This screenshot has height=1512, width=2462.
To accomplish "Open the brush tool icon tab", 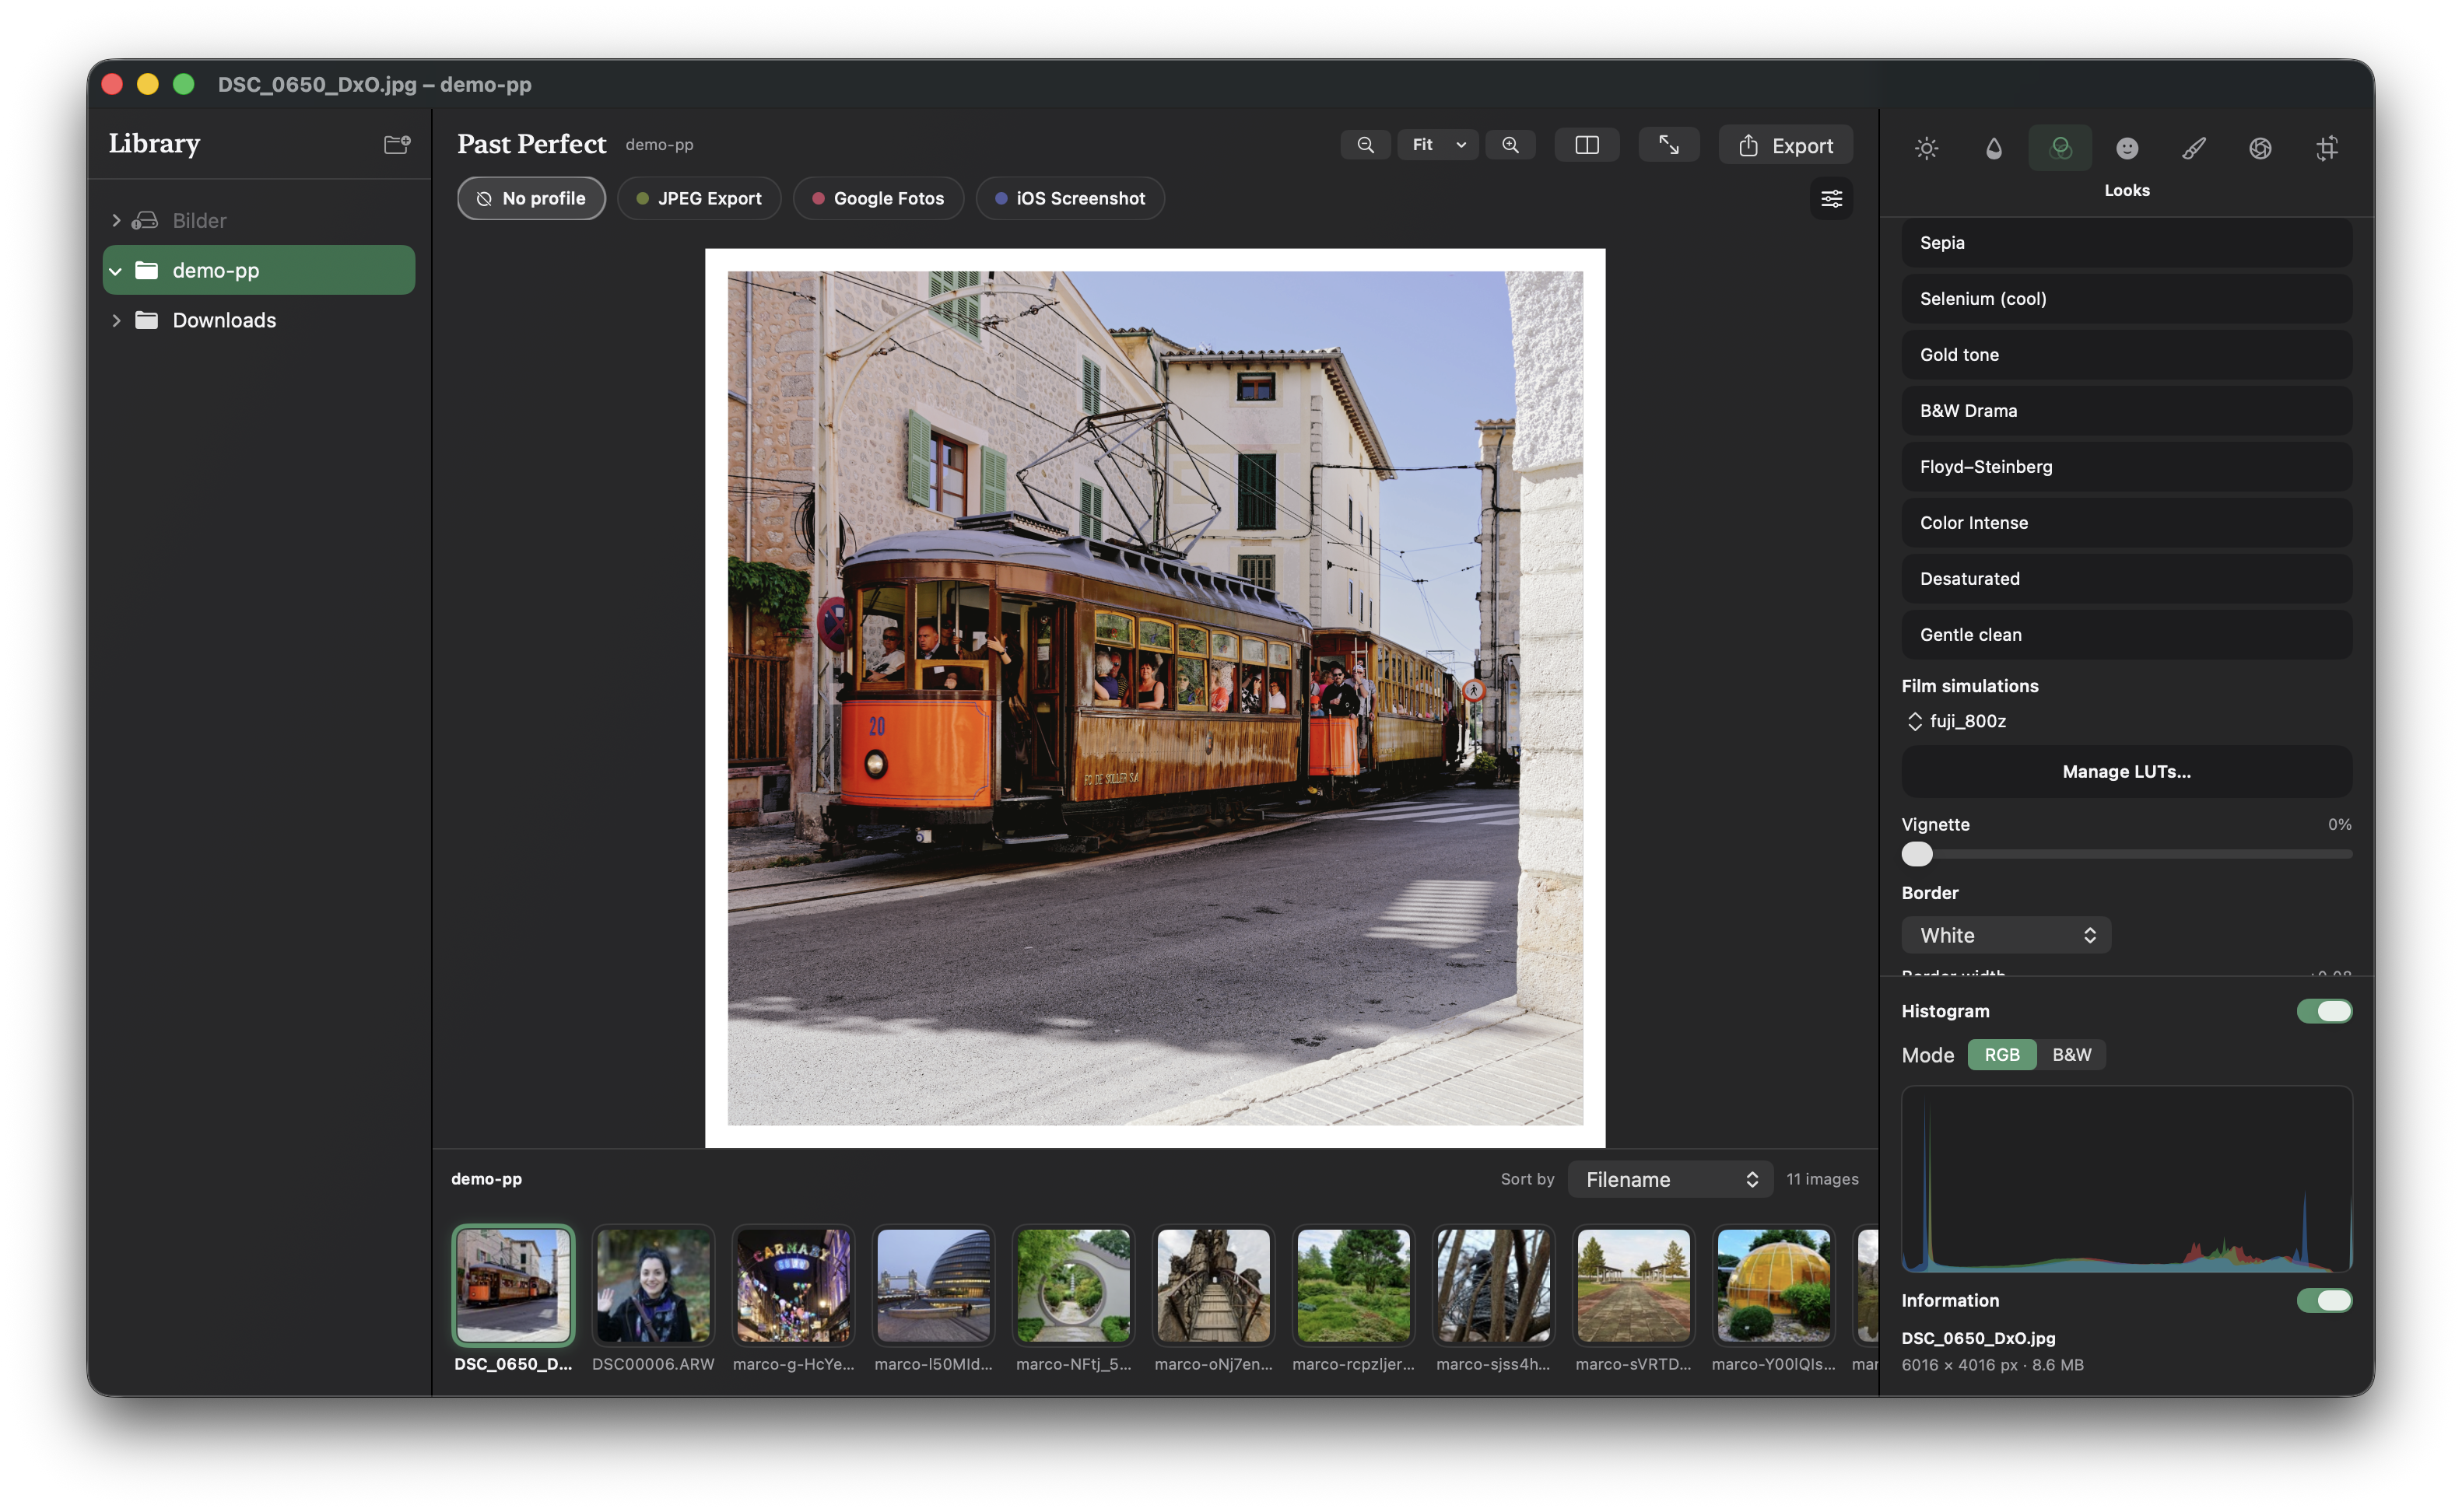I will [x=2193, y=148].
